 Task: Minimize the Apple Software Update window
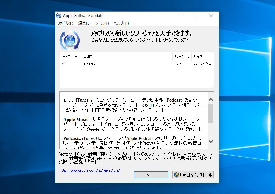(181, 16)
